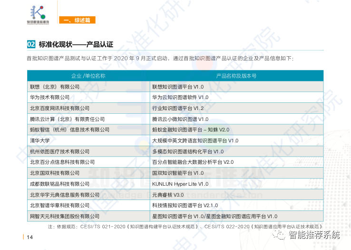Viewport: 351px width, 250px height.
Task: Click the page number 14
Action: [30, 237]
